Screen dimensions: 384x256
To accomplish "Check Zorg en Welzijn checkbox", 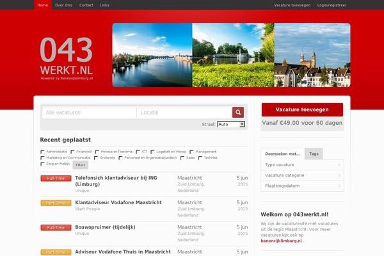I will click(x=42, y=164).
